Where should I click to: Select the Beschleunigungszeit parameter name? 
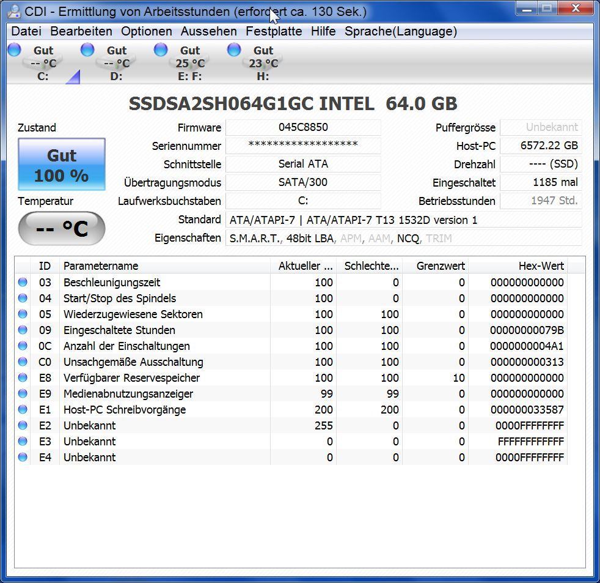click(112, 282)
